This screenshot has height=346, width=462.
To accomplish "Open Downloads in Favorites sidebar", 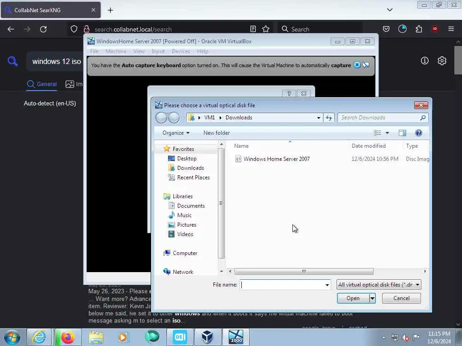I will point(190,168).
